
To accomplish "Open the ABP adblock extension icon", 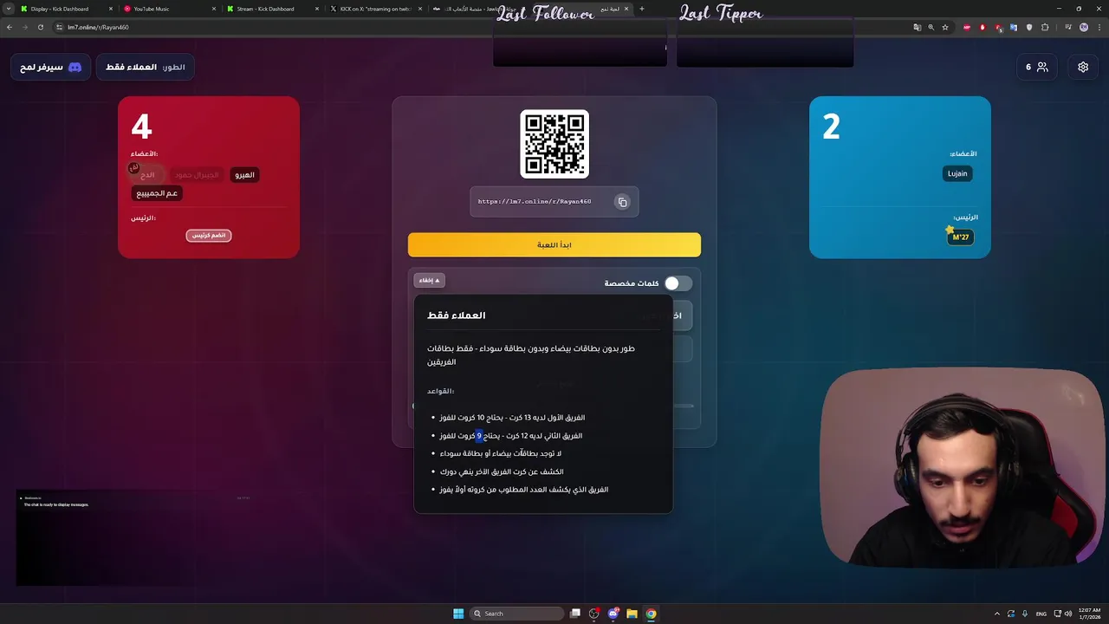I will click(x=967, y=27).
